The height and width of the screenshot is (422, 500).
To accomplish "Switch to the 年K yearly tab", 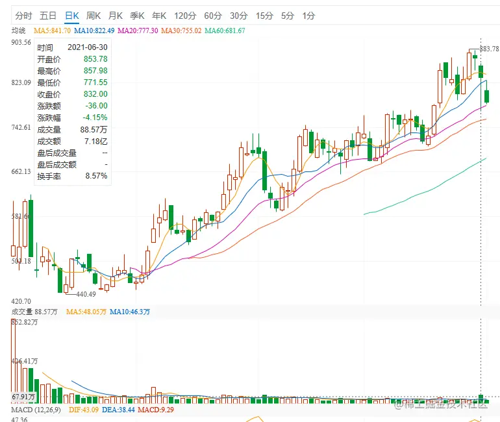I will coord(159,16).
